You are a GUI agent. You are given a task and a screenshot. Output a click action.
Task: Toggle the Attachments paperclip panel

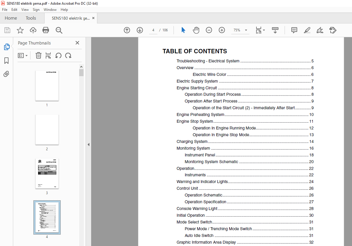[x=6, y=74]
